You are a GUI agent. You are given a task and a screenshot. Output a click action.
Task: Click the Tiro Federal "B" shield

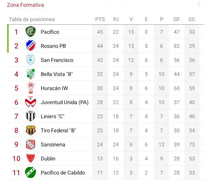pyautogui.click(x=30, y=130)
